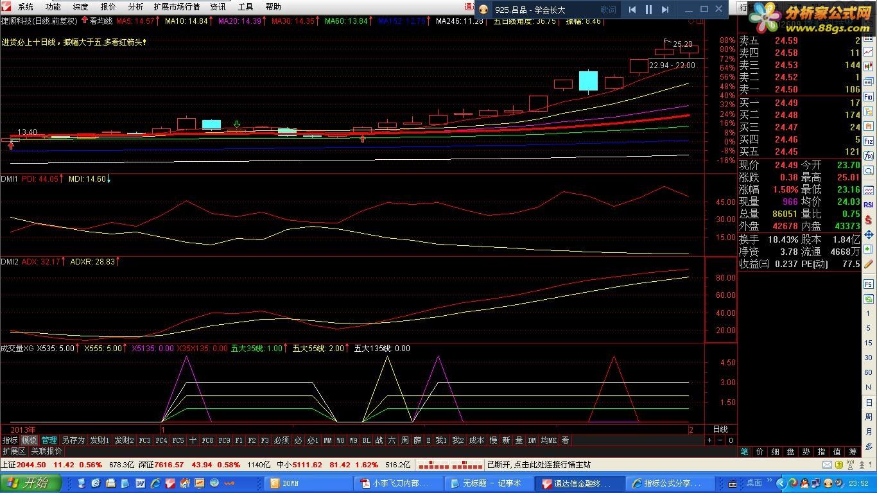The height and width of the screenshot is (493, 877).
Task: Click the green refresh icon in right toolbar
Action: click(x=869, y=300)
